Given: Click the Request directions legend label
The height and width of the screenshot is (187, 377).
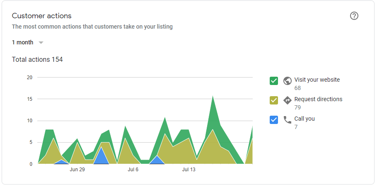Looking at the screenshot, I should (x=318, y=99).
